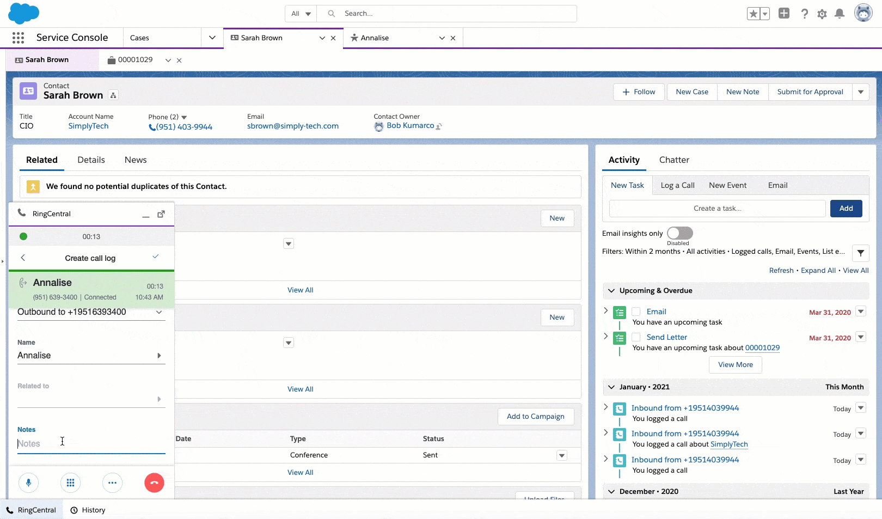Open the Chatter tab
882x519 pixels.
[x=674, y=160]
